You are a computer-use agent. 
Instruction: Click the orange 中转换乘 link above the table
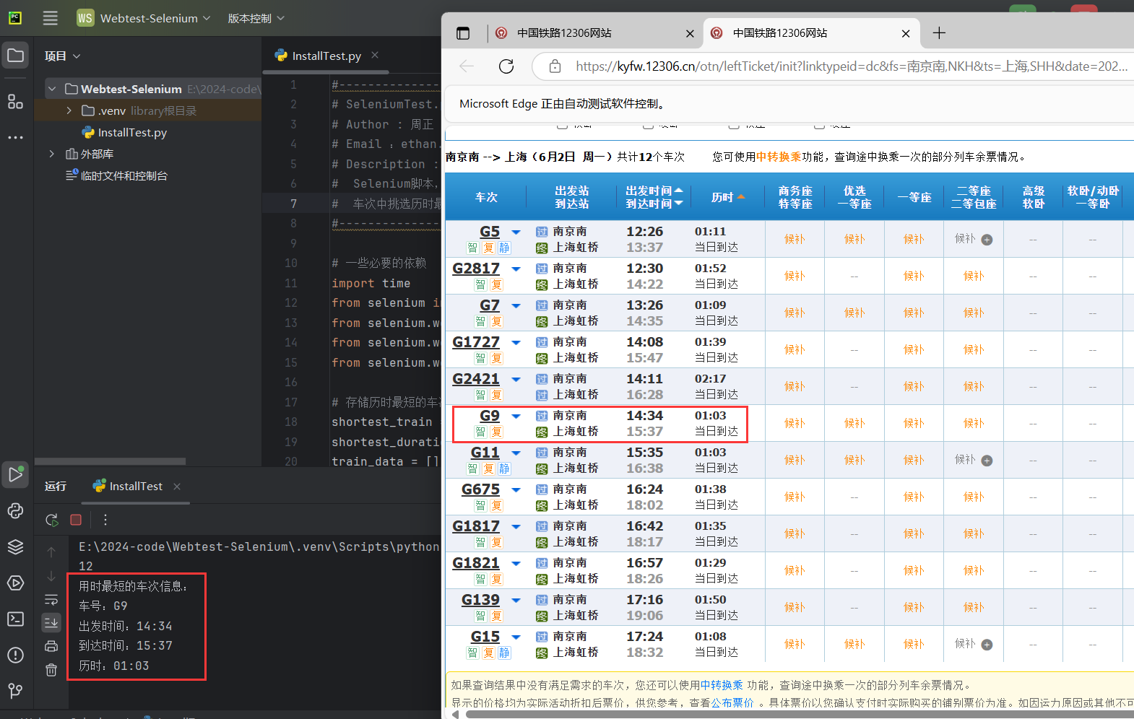[779, 157]
